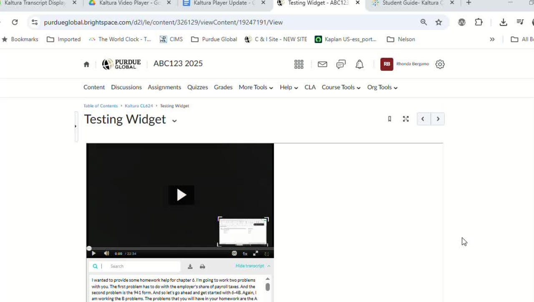Click the site information icon in address bar
534x302 pixels.
pyautogui.click(x=35, y=22)
